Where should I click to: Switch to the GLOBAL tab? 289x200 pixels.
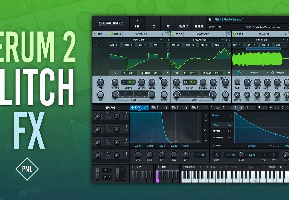tap(199, 24)
